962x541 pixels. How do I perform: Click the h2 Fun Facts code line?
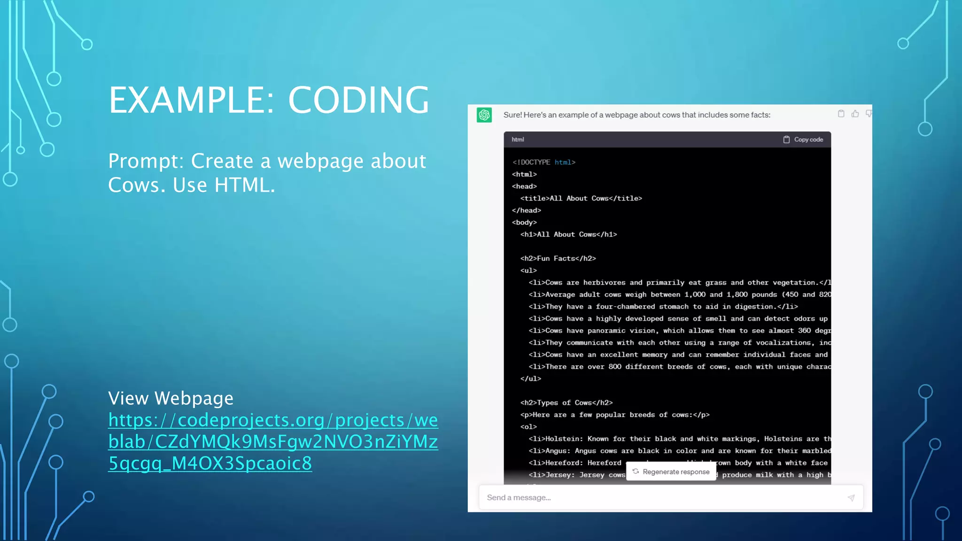(558, 258)
